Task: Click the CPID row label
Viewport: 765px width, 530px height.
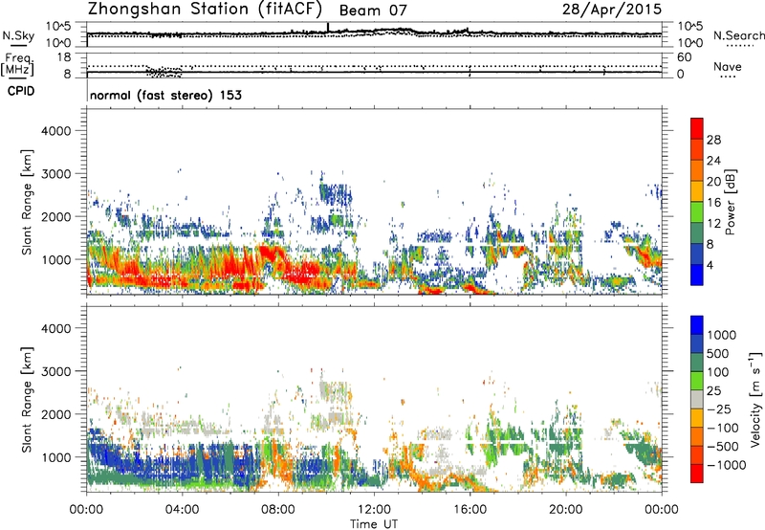Action: 21,91
